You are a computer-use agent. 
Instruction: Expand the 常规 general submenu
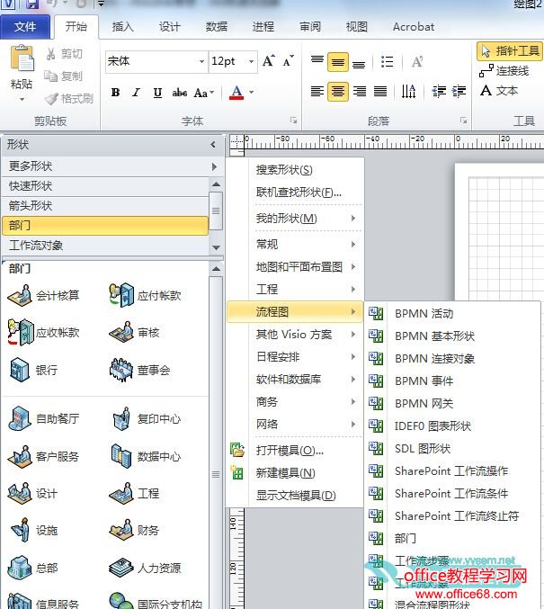pyautogui.click(x=295, y=245)
